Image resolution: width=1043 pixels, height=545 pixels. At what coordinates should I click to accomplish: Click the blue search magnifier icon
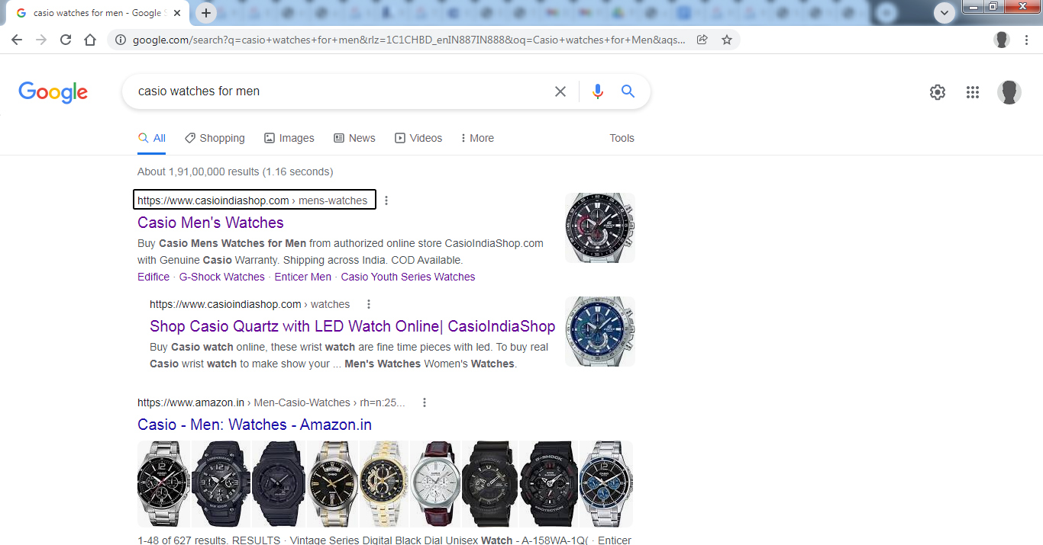click(x=628, y=91)
